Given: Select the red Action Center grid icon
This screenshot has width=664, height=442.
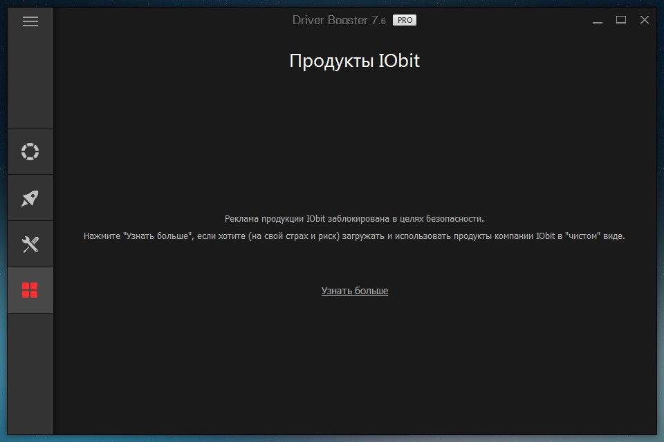Looking at the screenshot, I should click(30, 290).
